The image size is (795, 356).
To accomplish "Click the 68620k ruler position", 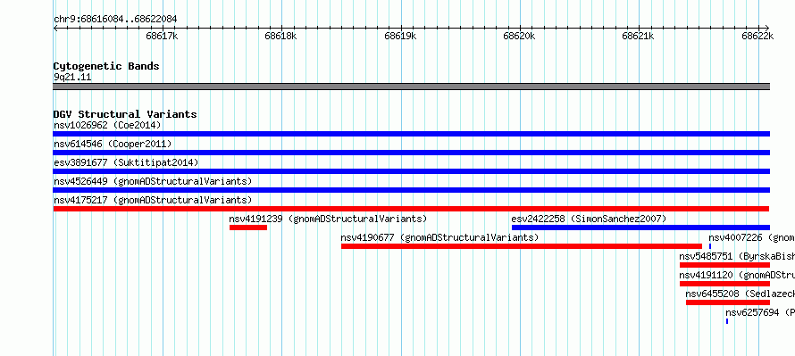I will (519, 36).
